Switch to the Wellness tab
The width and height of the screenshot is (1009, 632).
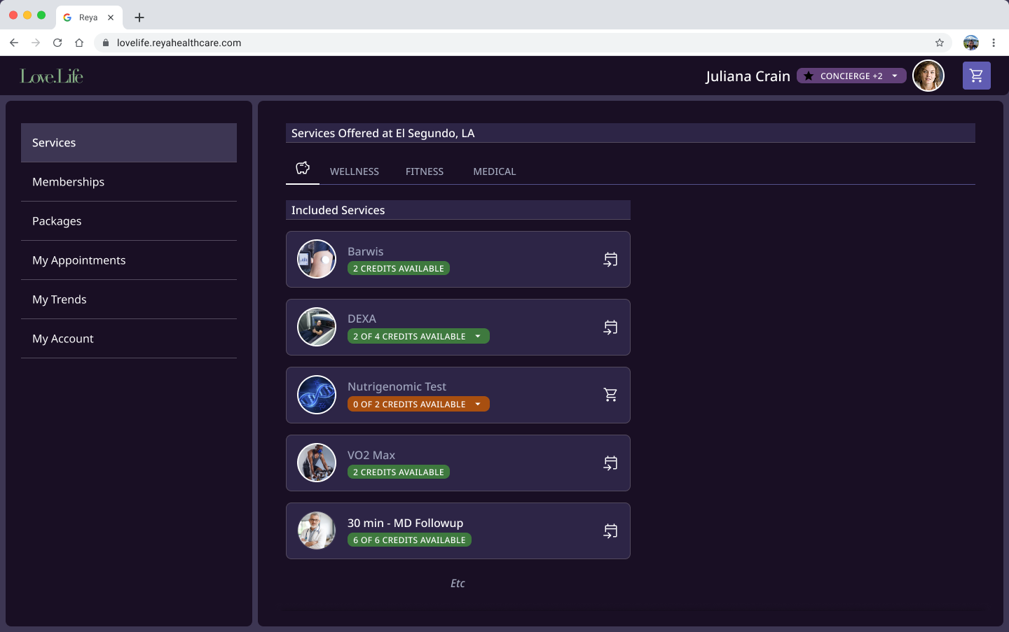[355, 171]
